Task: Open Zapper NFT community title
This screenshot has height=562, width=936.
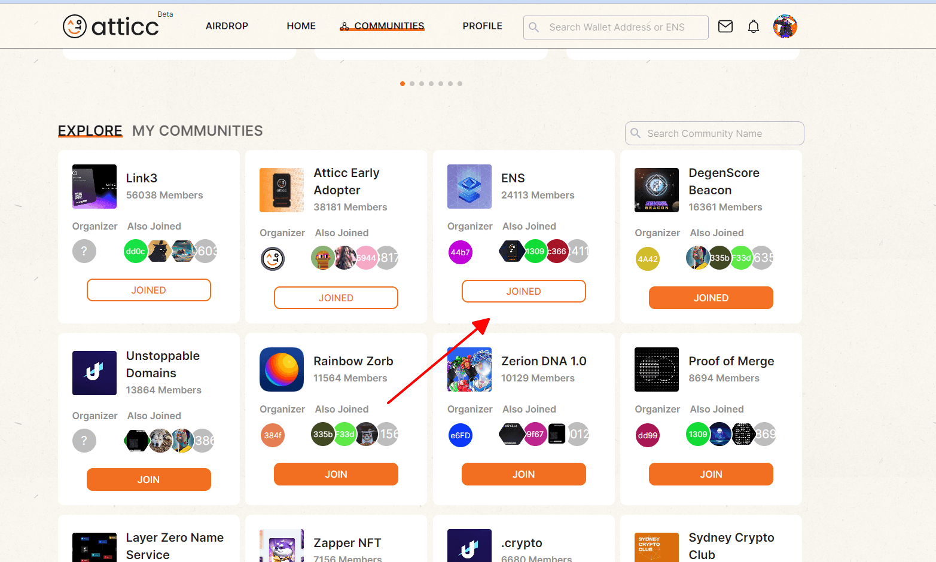Action: [x=347, y=543]
